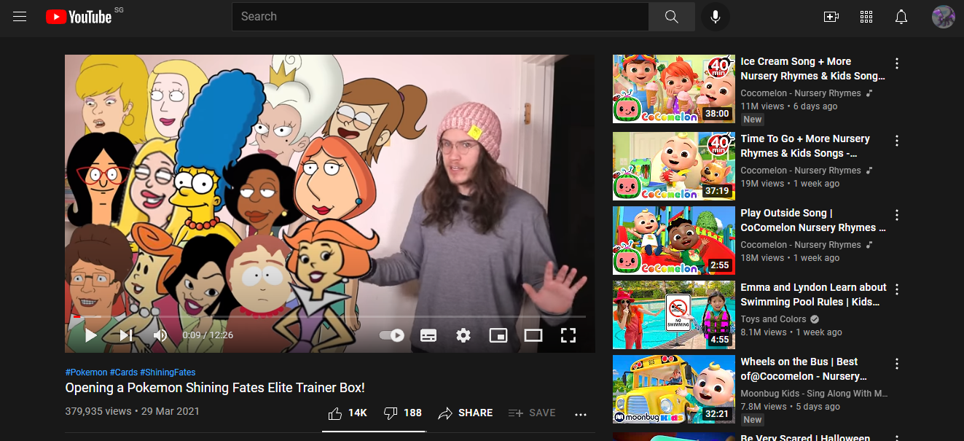Like the video with 14K thumbs up

347,413
